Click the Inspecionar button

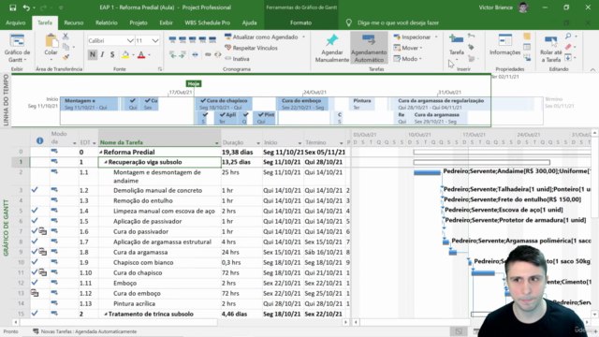(412, 37)
